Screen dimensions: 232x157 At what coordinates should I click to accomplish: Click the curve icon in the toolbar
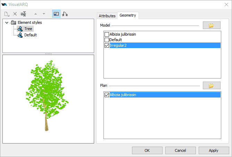tap(65, 14)
